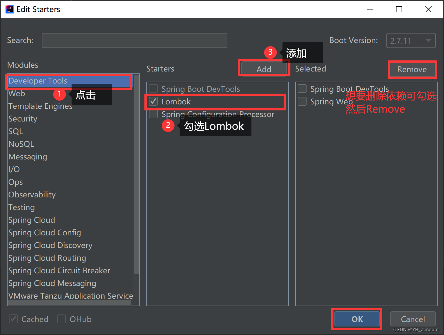
Task: Toggle the OHub checkbox
Action: tap(61, 319)
